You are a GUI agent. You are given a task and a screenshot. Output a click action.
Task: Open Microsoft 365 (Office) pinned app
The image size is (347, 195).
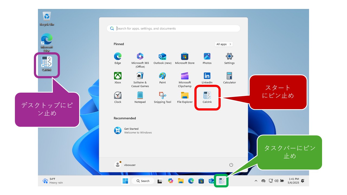coord(140,60)
